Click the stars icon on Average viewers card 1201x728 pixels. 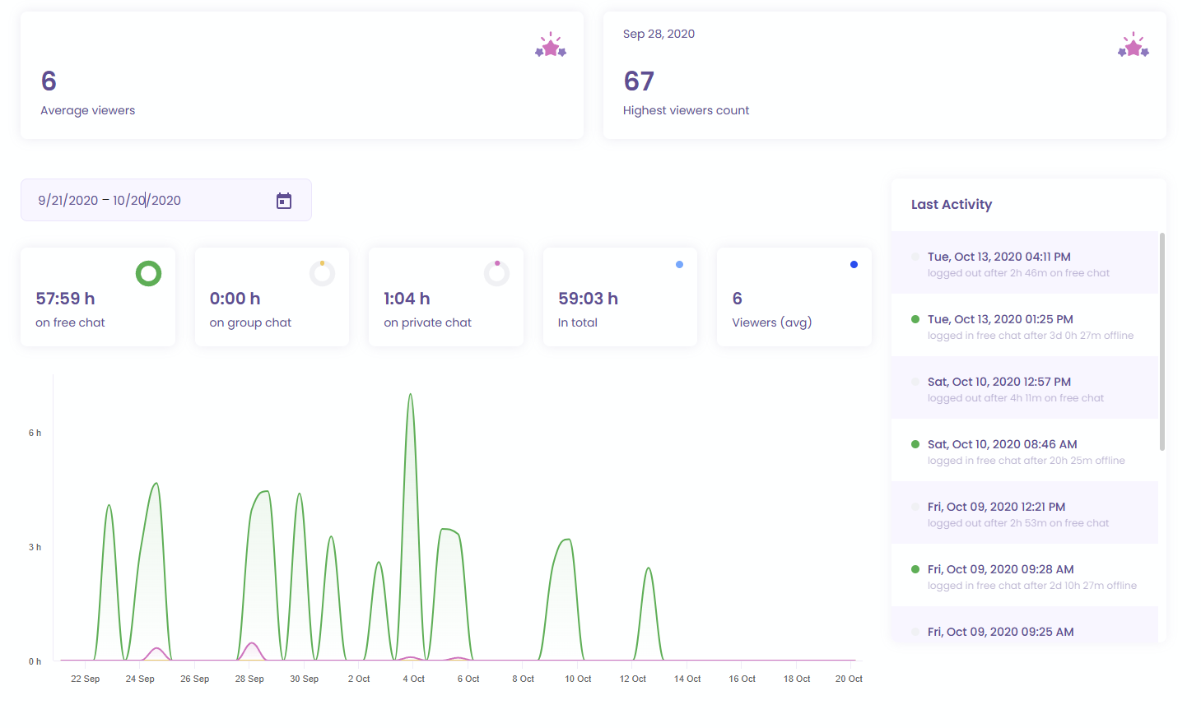pyautogui.click(x=551, y=45)
